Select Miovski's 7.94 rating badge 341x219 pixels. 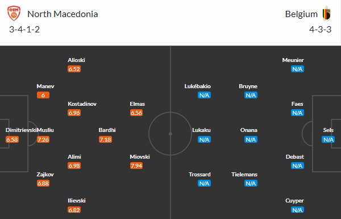point(136,166)
